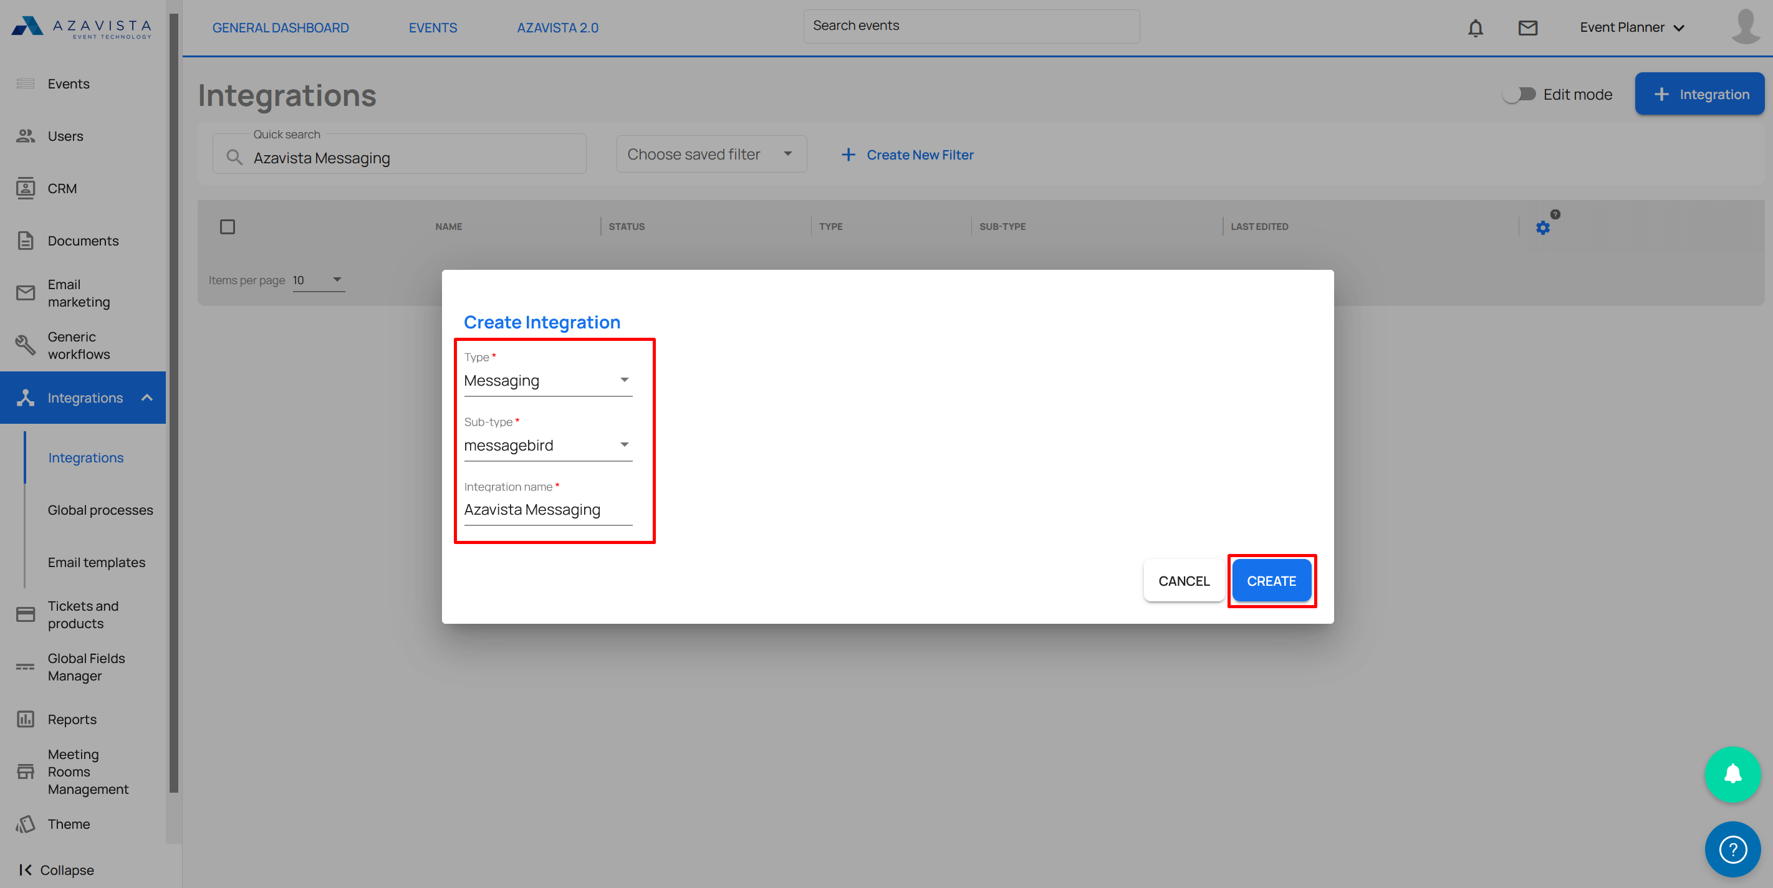This screenshot has height=888, width=1773.
Task: Click the Integration name input field
Action: click(x=548, y=510)
